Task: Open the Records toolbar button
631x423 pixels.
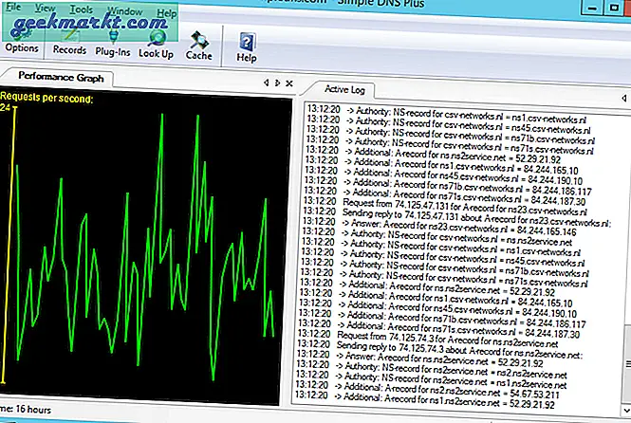Action: coord(69,43)
